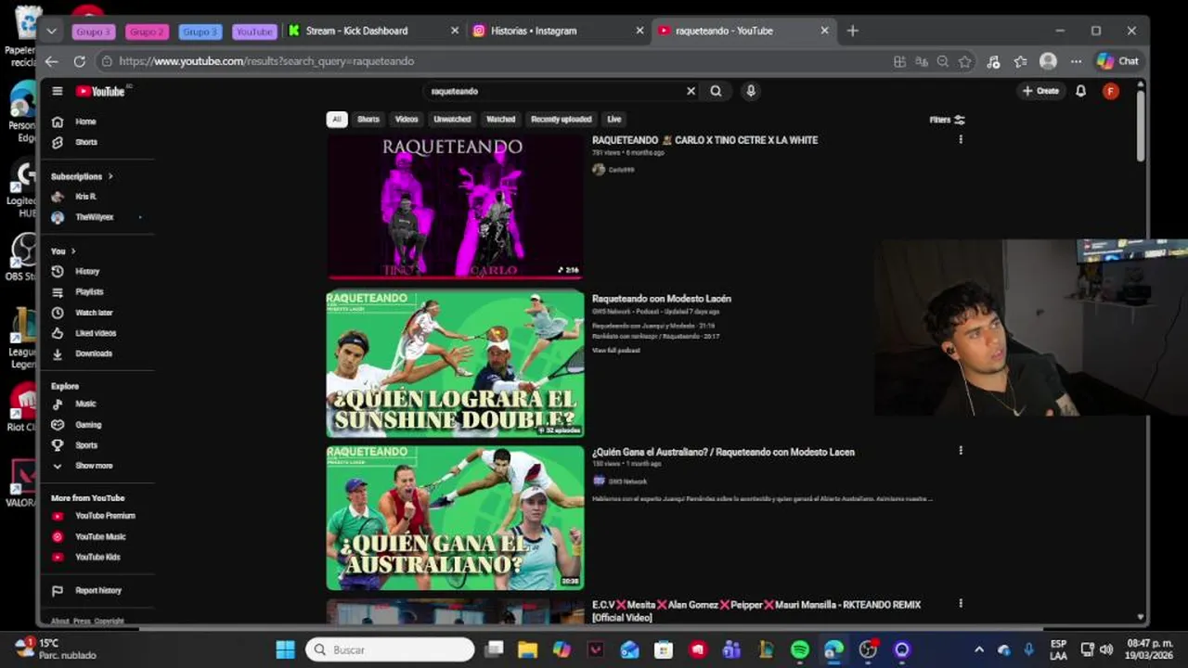The height and width of the screenshot is (668, 1188).
Task: Open Spotify from the taskbar
Action: pos(800,649)
